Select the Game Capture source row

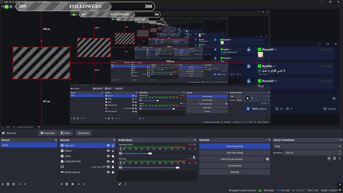[88, 172]
